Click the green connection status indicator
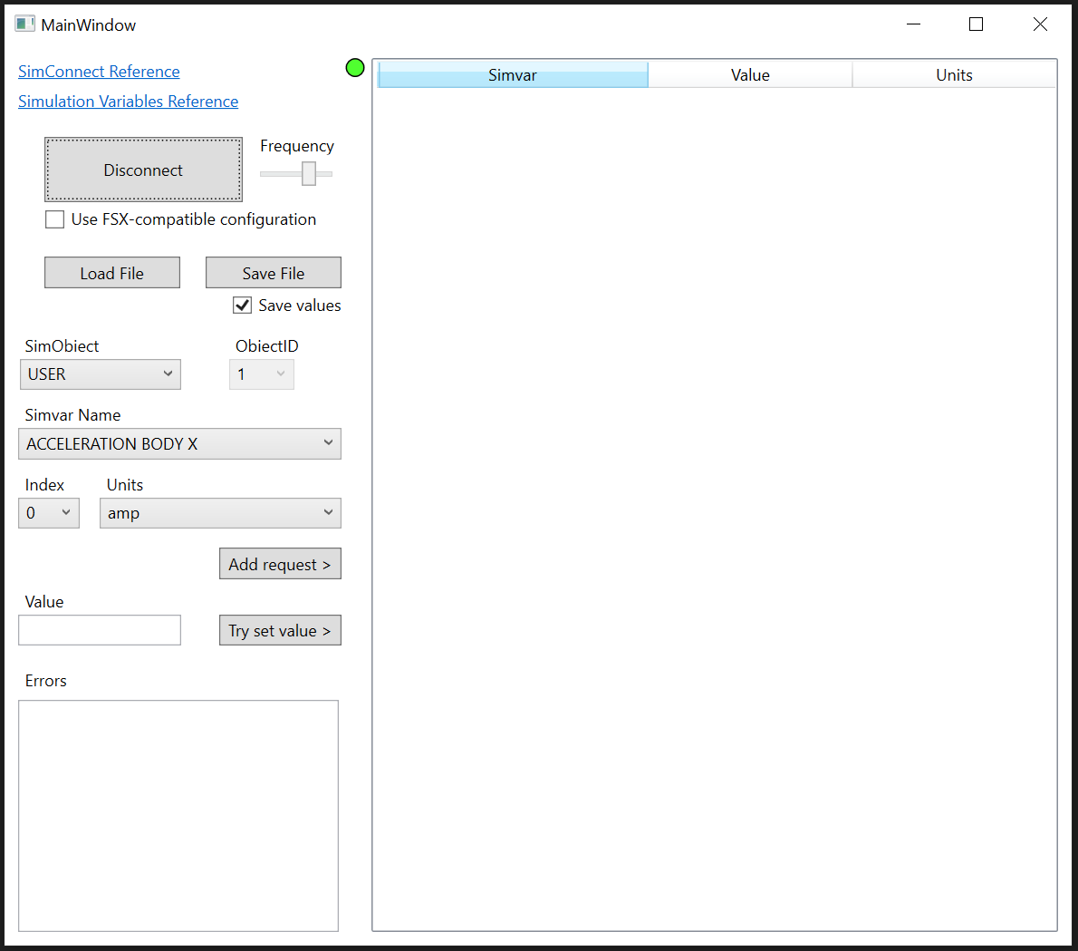Screen dimensions: 1078x951 click(354, 68)
